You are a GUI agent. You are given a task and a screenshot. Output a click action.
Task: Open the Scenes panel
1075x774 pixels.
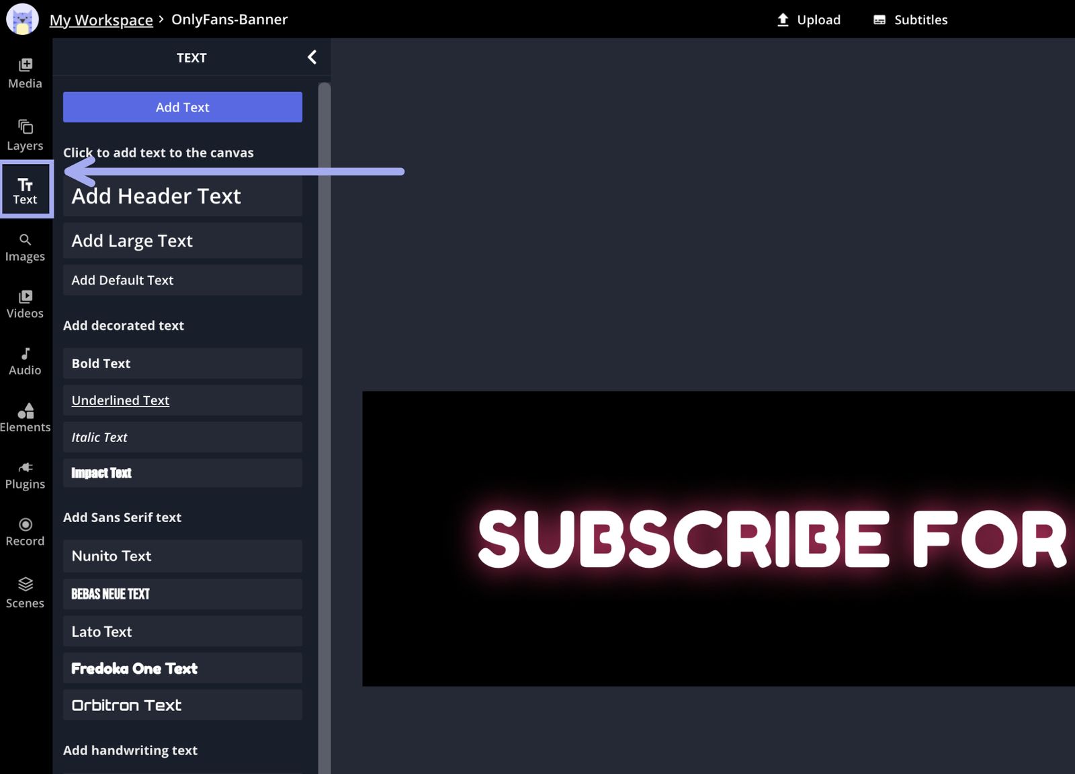tap(25, 592)
